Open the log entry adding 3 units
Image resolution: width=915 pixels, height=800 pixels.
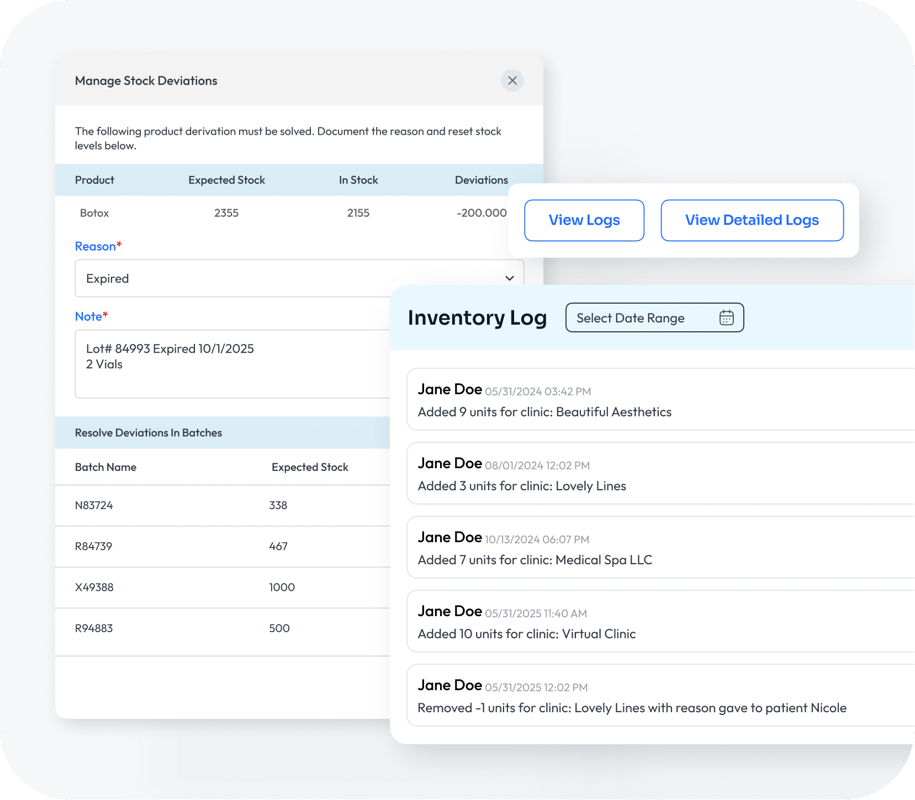point(657,474)
